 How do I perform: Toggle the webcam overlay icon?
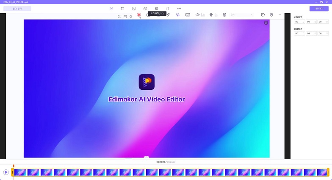click(x=224, y=15)
